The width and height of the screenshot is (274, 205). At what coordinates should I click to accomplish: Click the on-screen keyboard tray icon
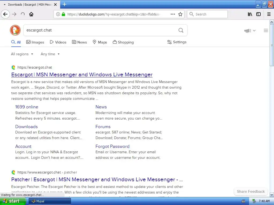coord(243,201)
